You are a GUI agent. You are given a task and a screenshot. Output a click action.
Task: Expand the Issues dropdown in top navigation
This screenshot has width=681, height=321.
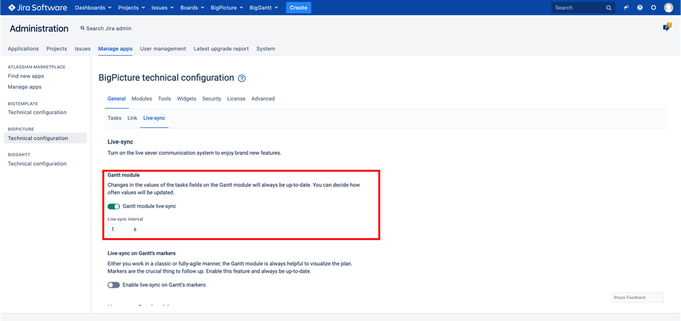pos(163,7)
